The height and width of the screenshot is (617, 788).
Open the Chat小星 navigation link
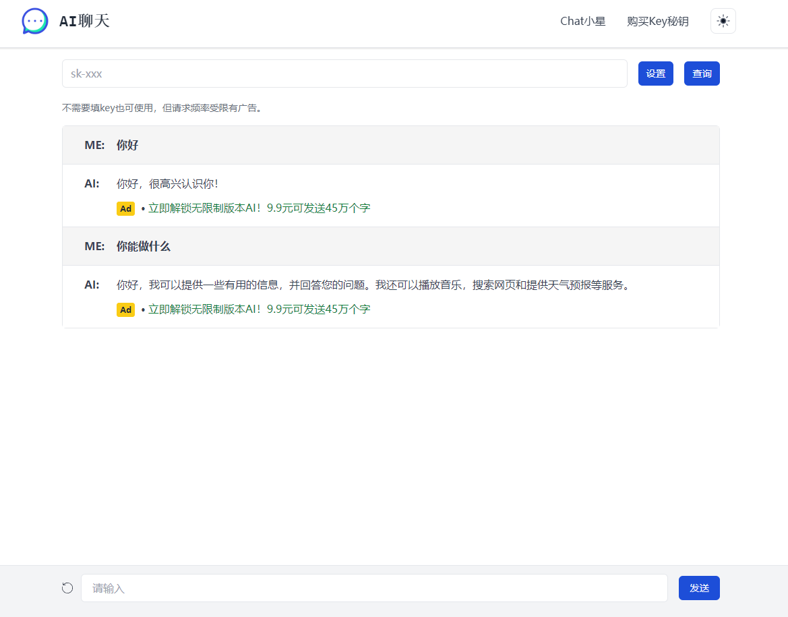582,22
